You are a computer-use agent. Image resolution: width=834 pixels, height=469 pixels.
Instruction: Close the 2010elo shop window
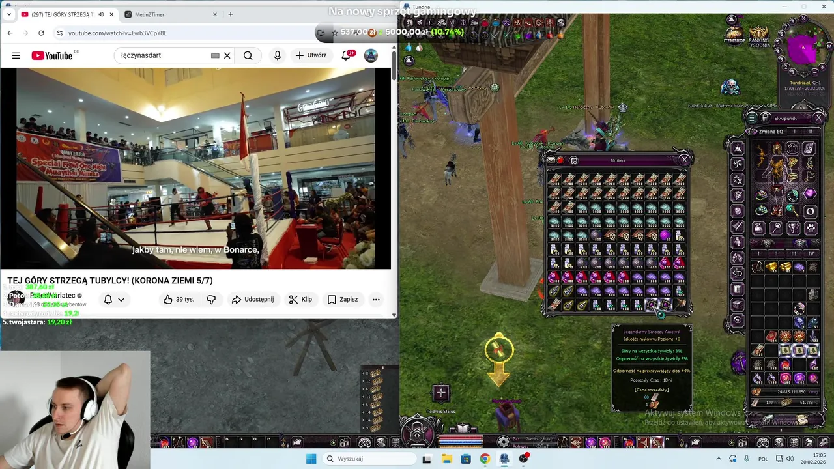click(x=684, y=160)
